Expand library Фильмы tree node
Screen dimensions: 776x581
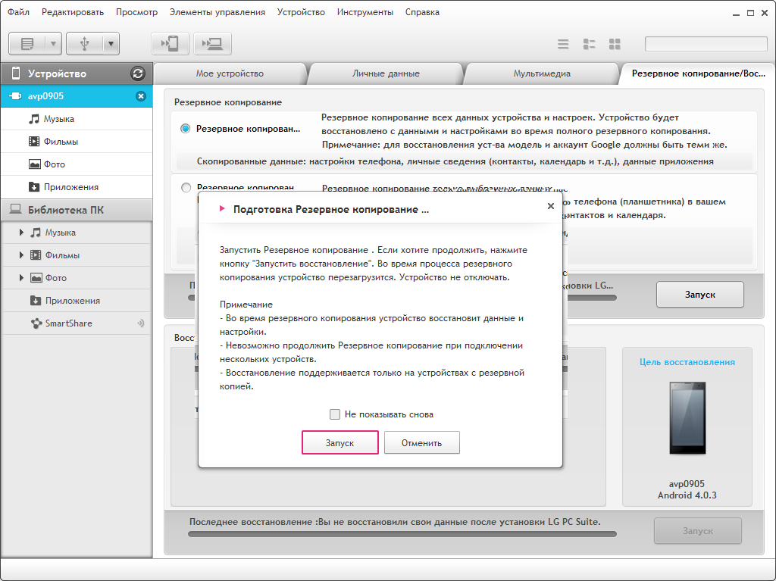click(x=21, y=255)
